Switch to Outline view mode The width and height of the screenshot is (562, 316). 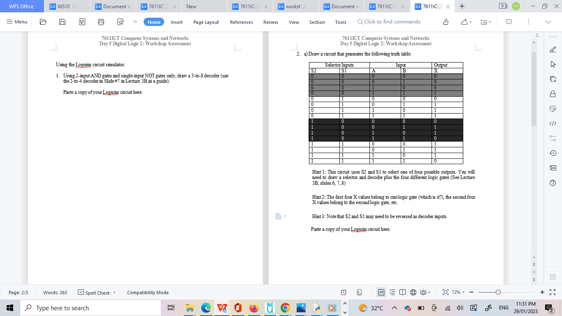(x=392, y=293)
